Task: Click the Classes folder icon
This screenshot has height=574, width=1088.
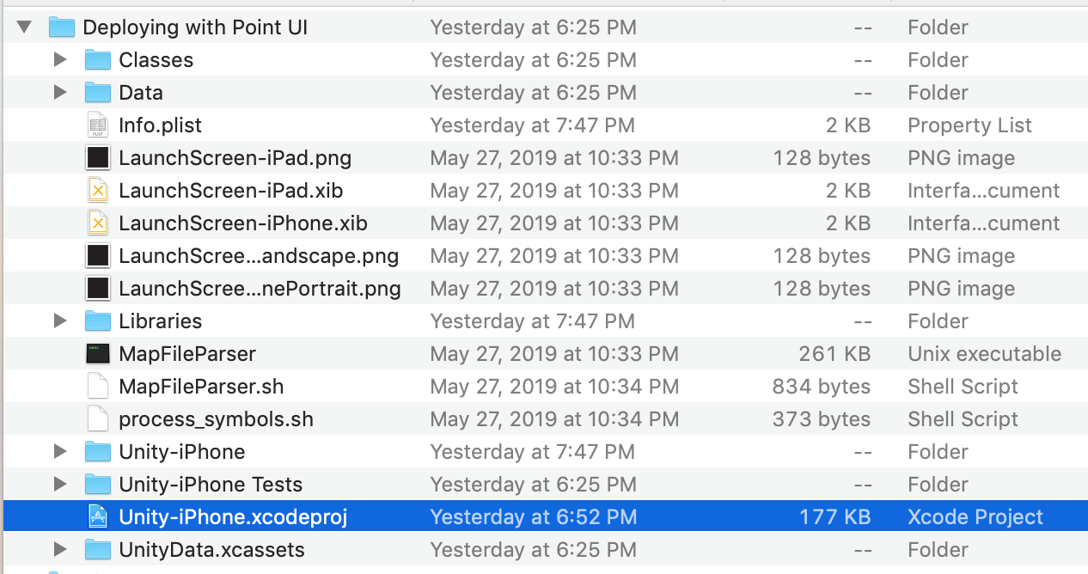Action: [x=98, y=60]
